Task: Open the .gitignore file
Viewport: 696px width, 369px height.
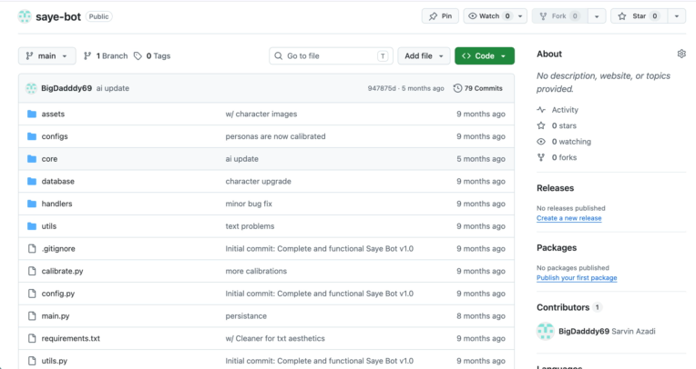Action: (x=58, y=248)
